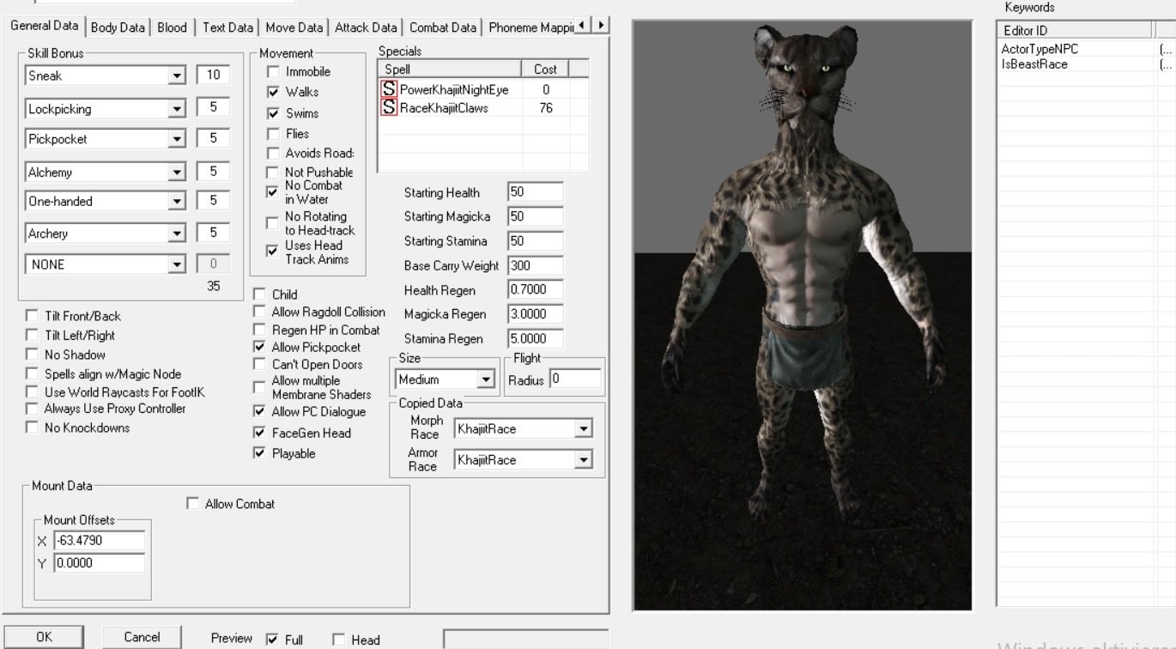Screen dimensions: 1176x649
Task: Click the Starting Magicka field
Action: tap(536, 216)
